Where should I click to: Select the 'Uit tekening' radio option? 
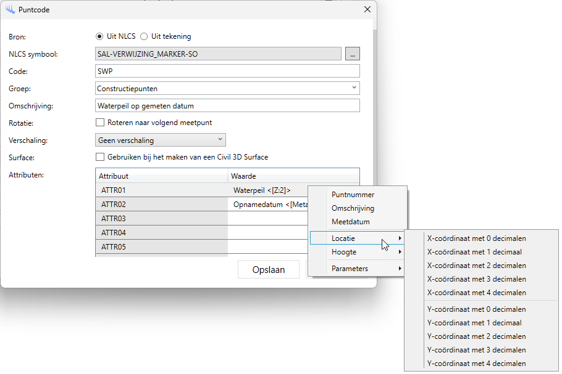144,36
